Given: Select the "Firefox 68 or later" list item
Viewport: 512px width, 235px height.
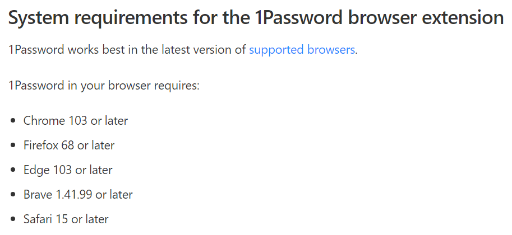Looking at the screenshot, I should (x=69, y=145).
